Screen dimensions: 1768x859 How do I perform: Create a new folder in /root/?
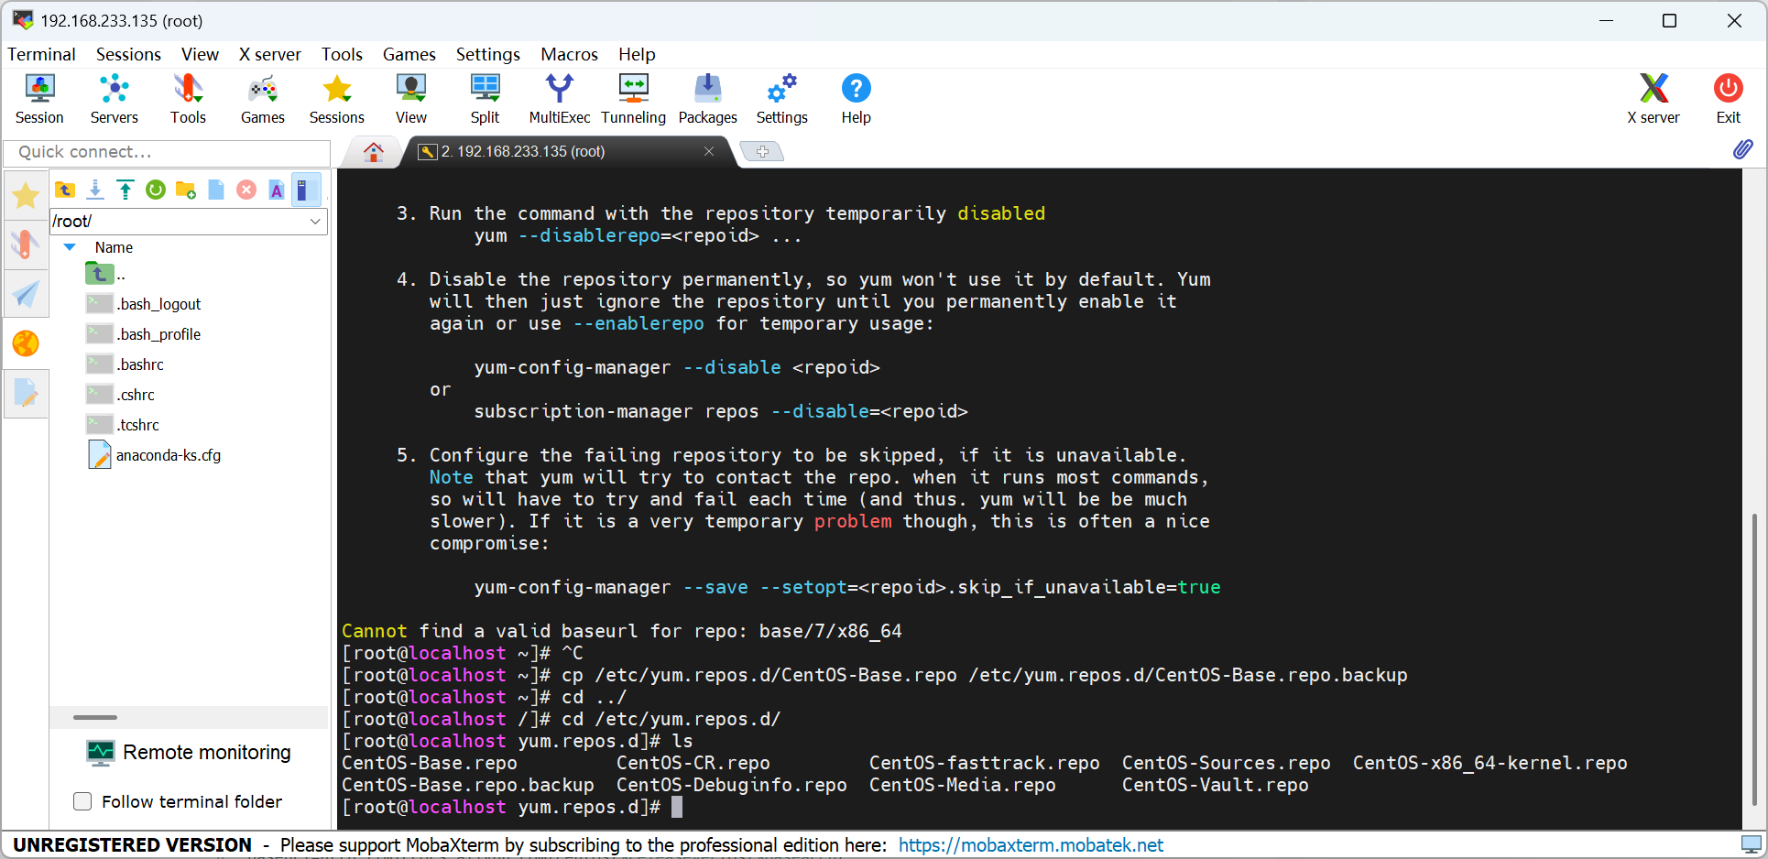coord(185,190)
